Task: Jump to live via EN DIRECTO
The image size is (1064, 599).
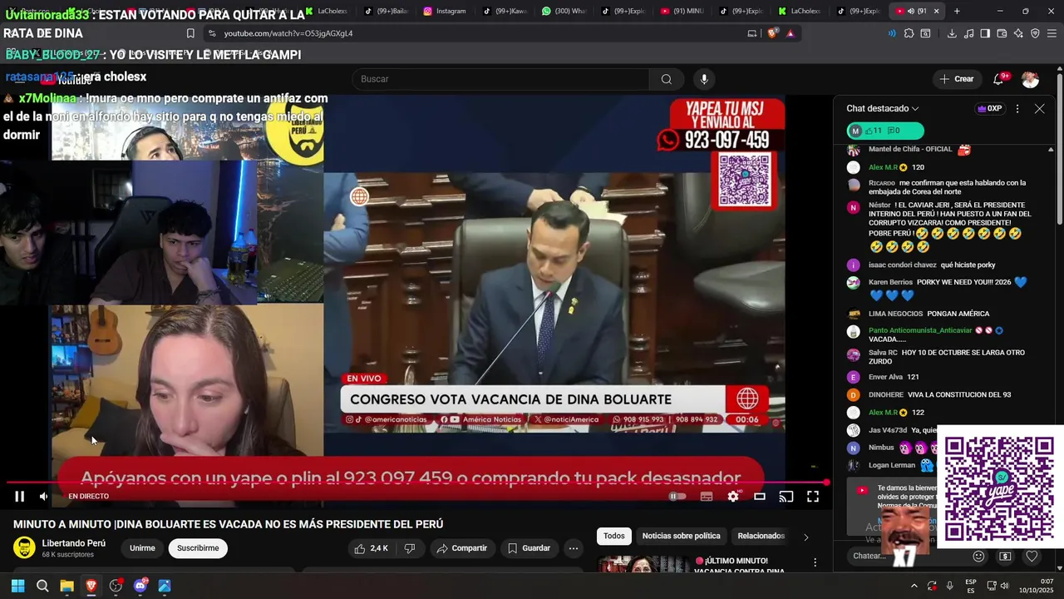Action: pyautogui.click(x=88, y=497)
